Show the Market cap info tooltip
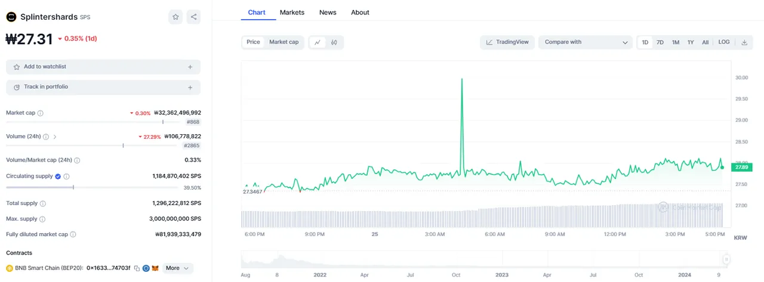The width and height of the screenshot is (764, 282). coord(40,113)
